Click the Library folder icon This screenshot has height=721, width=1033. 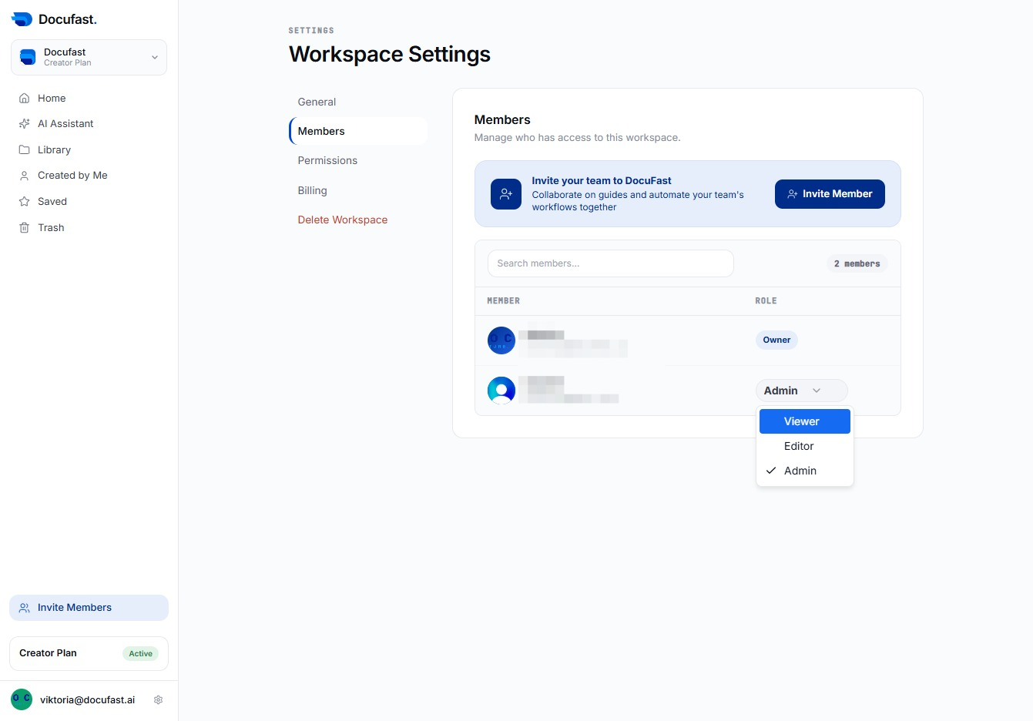[24, 149]
